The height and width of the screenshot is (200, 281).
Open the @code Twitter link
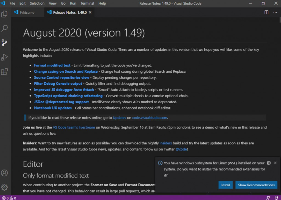tap(181, 149)
